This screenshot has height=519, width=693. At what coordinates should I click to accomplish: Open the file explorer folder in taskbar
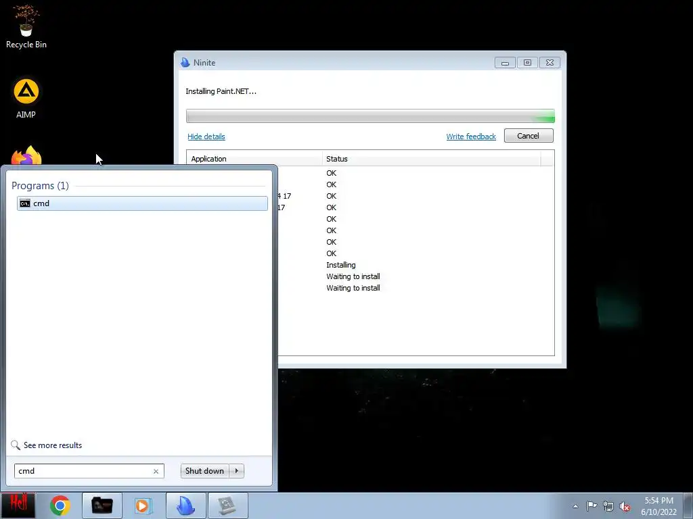click(102, 505)
